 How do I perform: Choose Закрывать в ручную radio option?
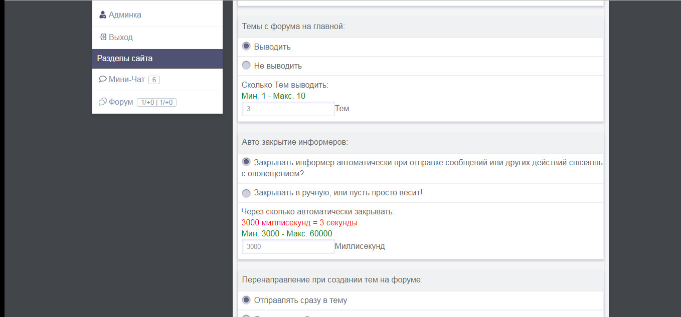coord(246,193)
